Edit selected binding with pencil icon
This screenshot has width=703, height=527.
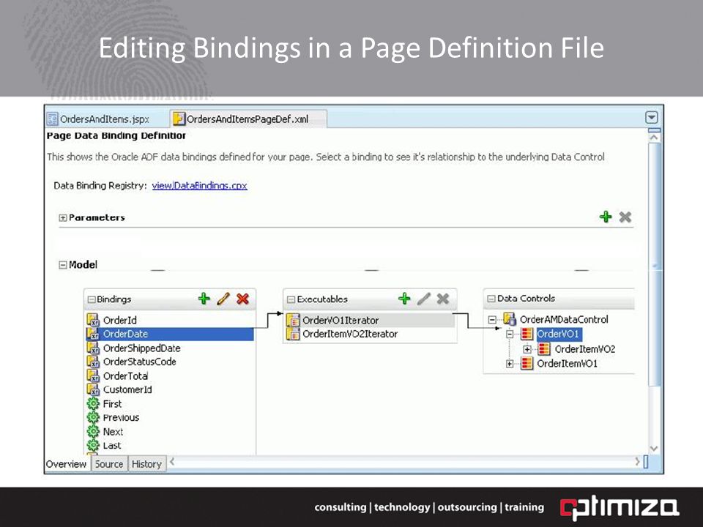point(223,299)
